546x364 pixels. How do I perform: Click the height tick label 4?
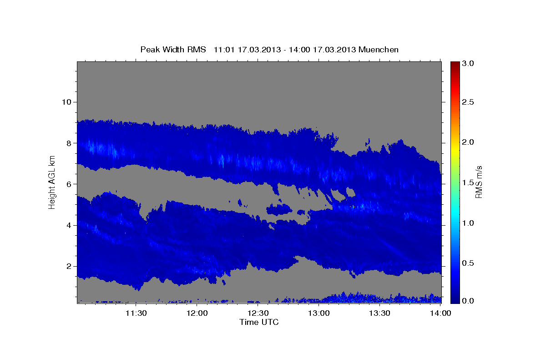tap(68, 225)
